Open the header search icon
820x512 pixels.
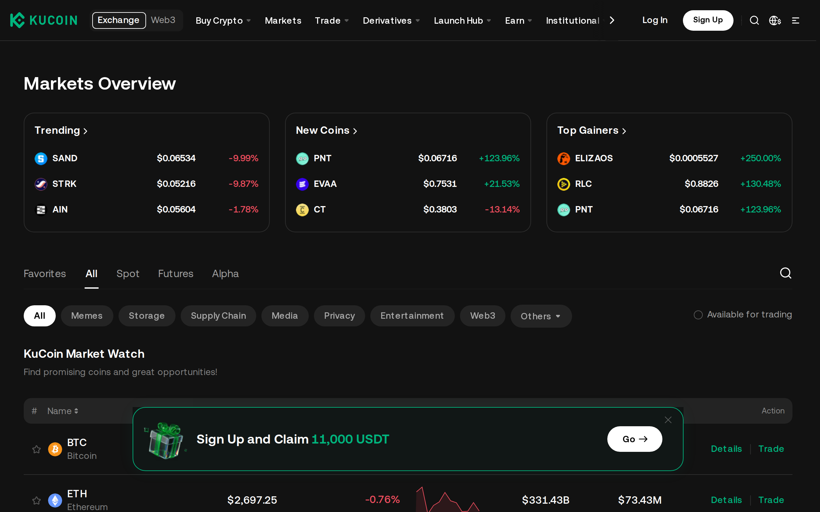coord(754,20)
